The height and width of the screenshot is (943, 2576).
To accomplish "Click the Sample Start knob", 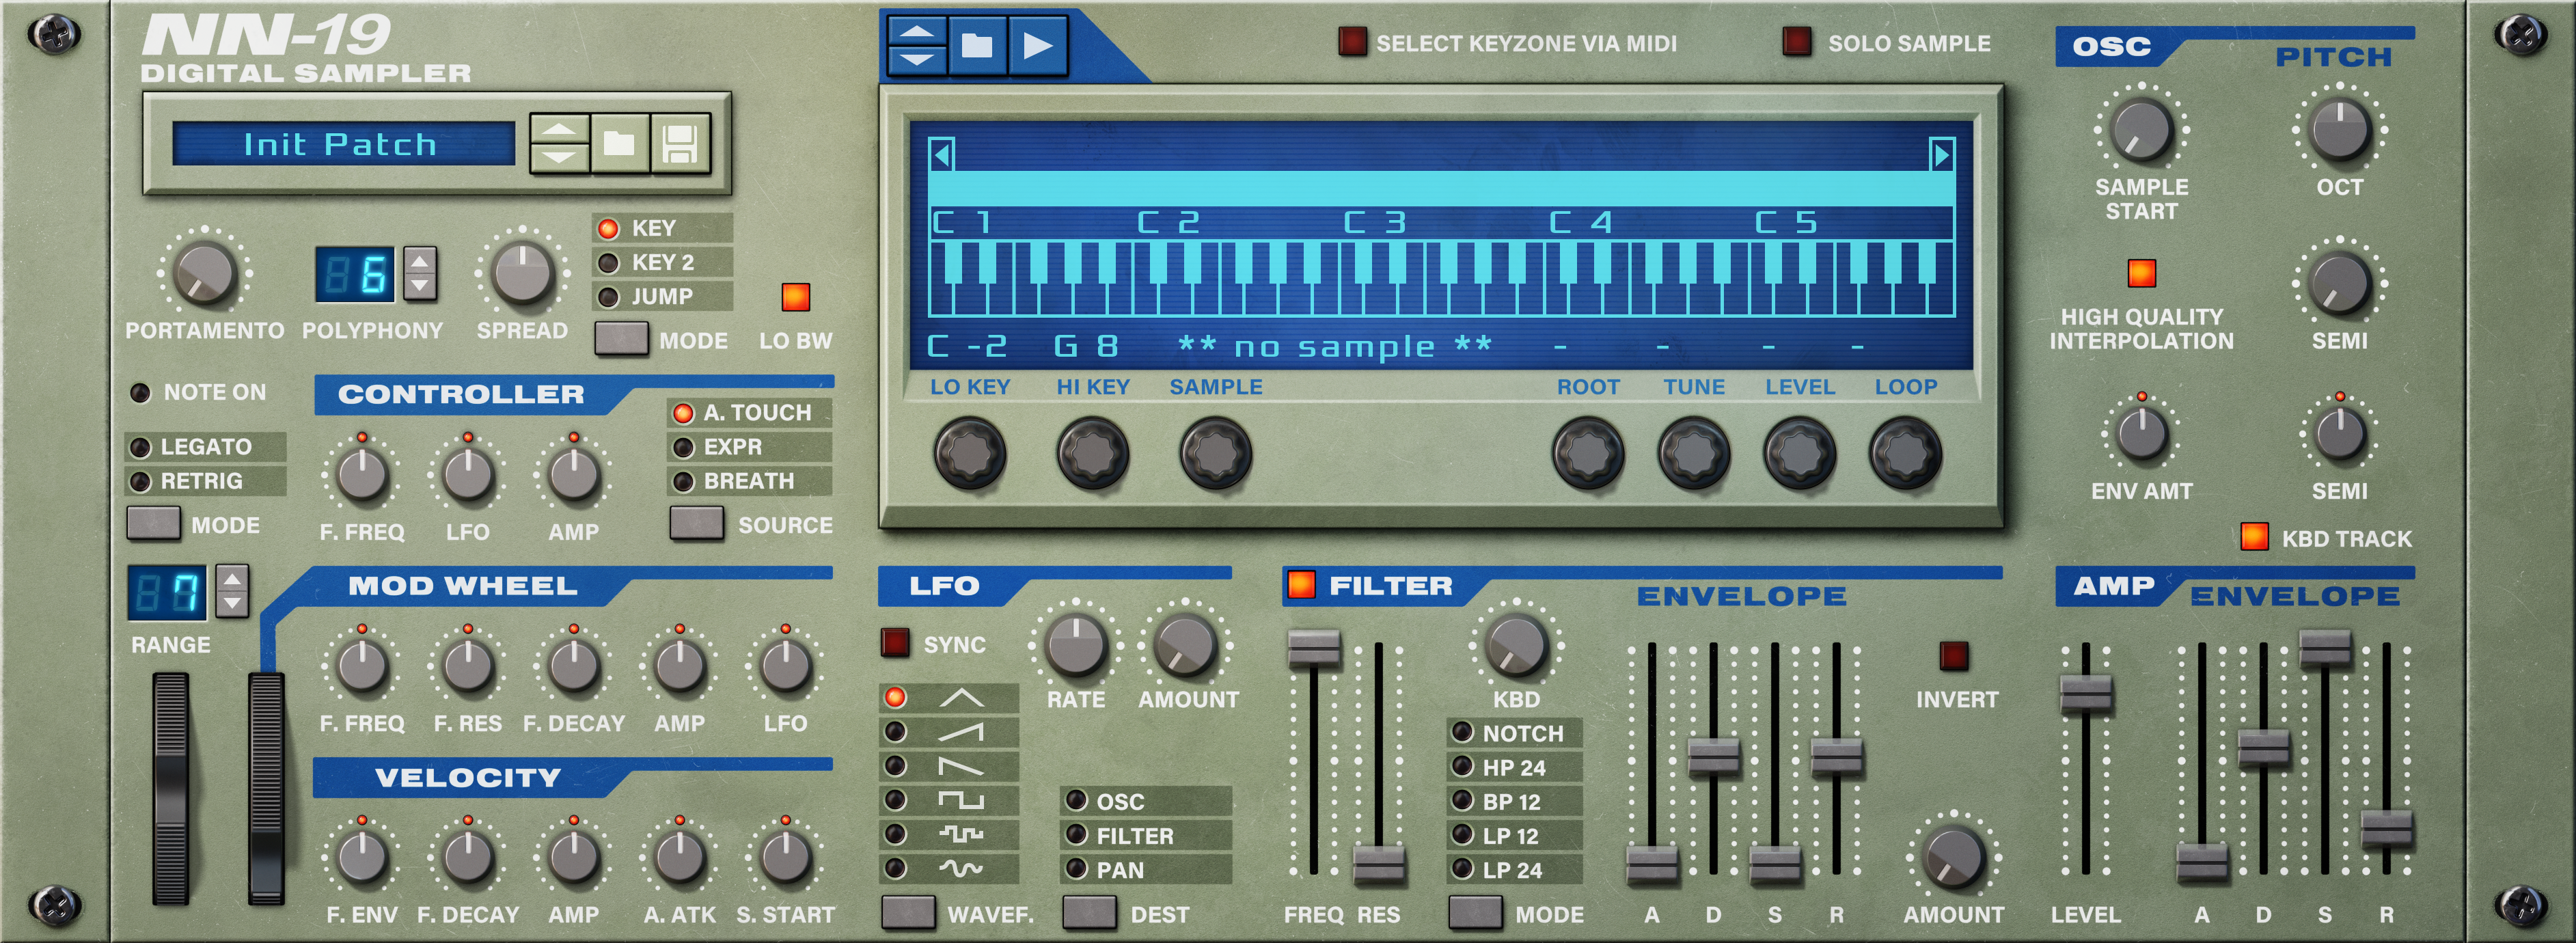I will pyautogui.click(x=2141, y=130).
